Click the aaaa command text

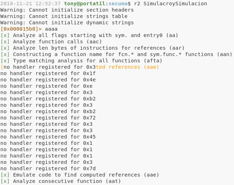point(51,29)
